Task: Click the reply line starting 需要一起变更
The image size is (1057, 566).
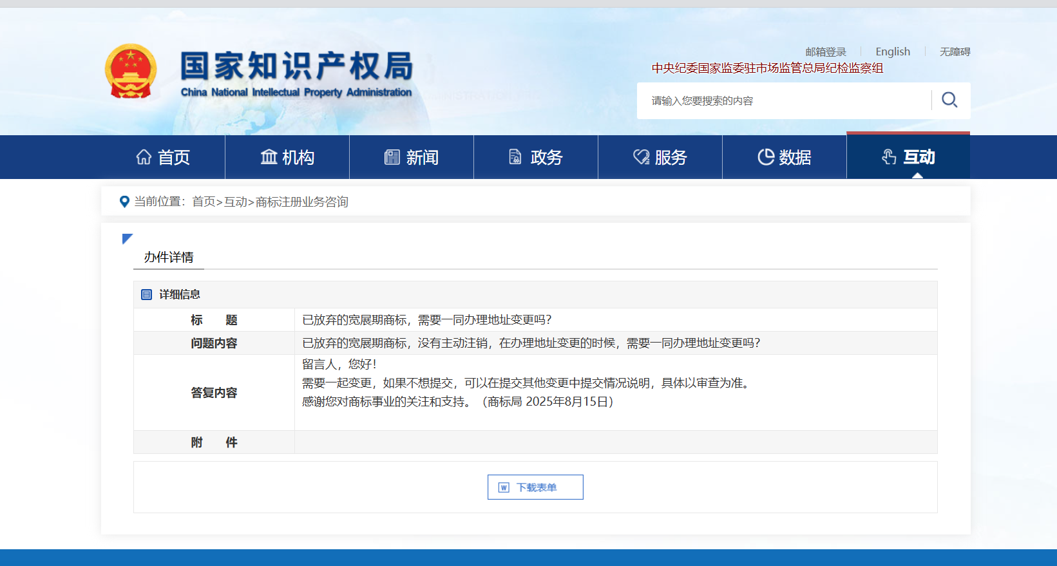Action: 527,383
